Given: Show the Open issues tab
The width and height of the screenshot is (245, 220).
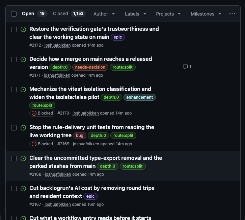Looking at the screenshot, I should pyautogui.click(x=34, y=14).
